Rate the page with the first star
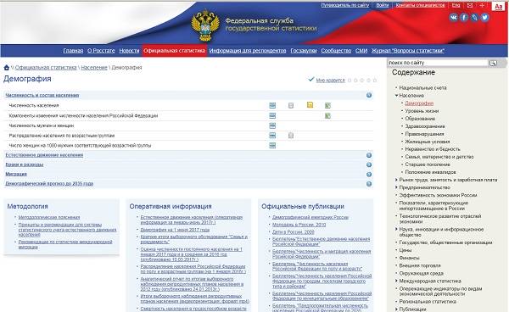 tap(350, 80)
